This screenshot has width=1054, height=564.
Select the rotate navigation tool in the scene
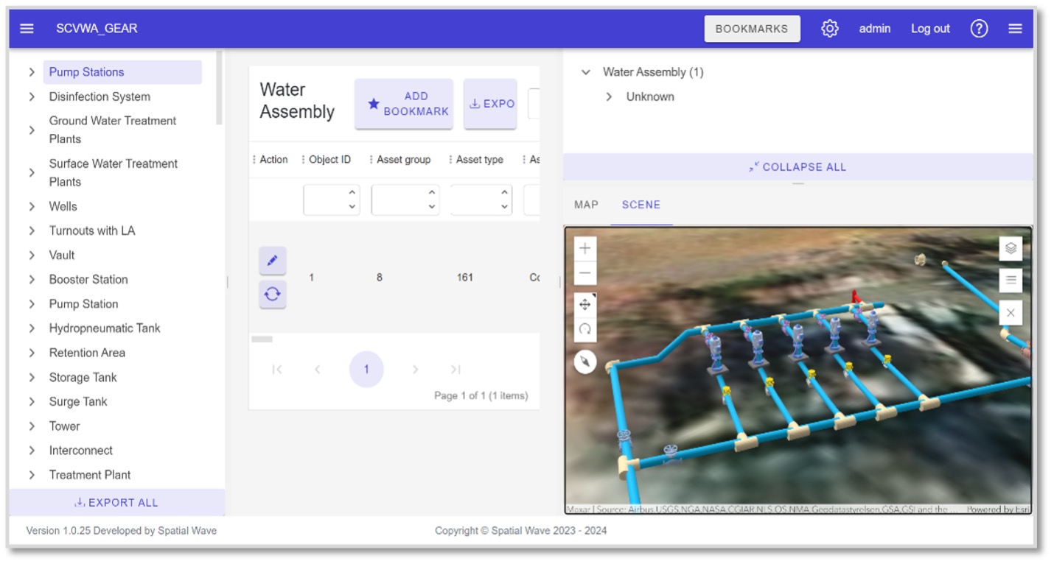pos(584,329)
